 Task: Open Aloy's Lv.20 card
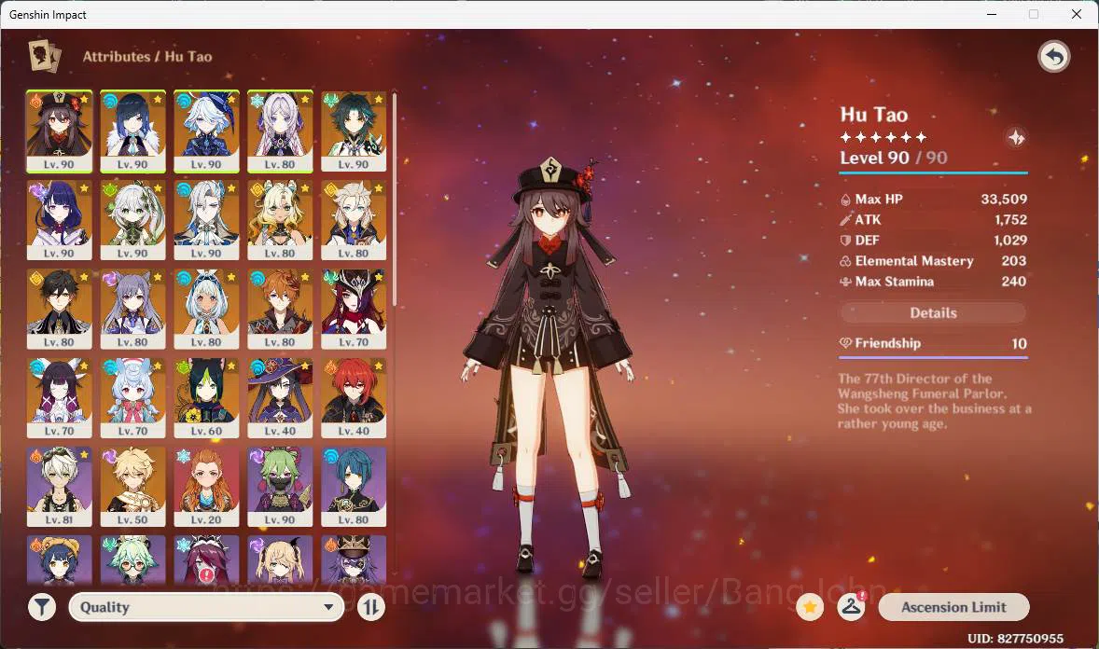coord(206,487)
